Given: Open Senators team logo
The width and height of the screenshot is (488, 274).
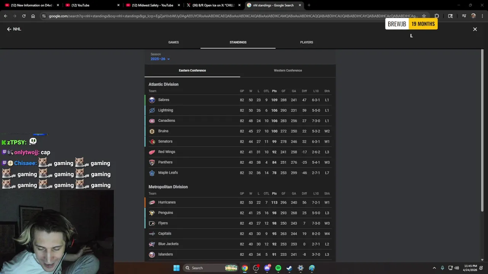Looking at the screenshot, I should pyautogui.click(x=152, y=142).
